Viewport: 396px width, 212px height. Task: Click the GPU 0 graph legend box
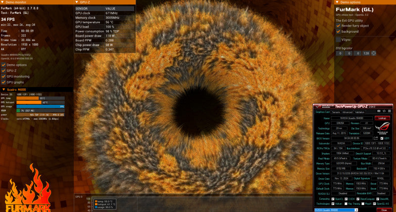[104, 205]
